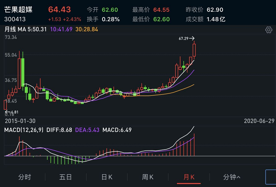Switch to the 五日 tab
The width and height of the screenshot is (276, 187).
66,177
